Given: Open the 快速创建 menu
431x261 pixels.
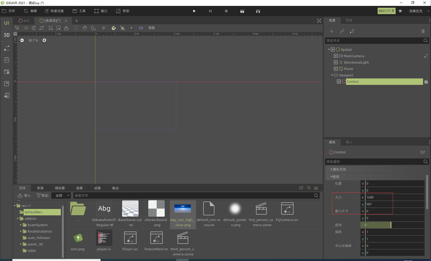Looking at the screenshot, I should click(54, 11).
